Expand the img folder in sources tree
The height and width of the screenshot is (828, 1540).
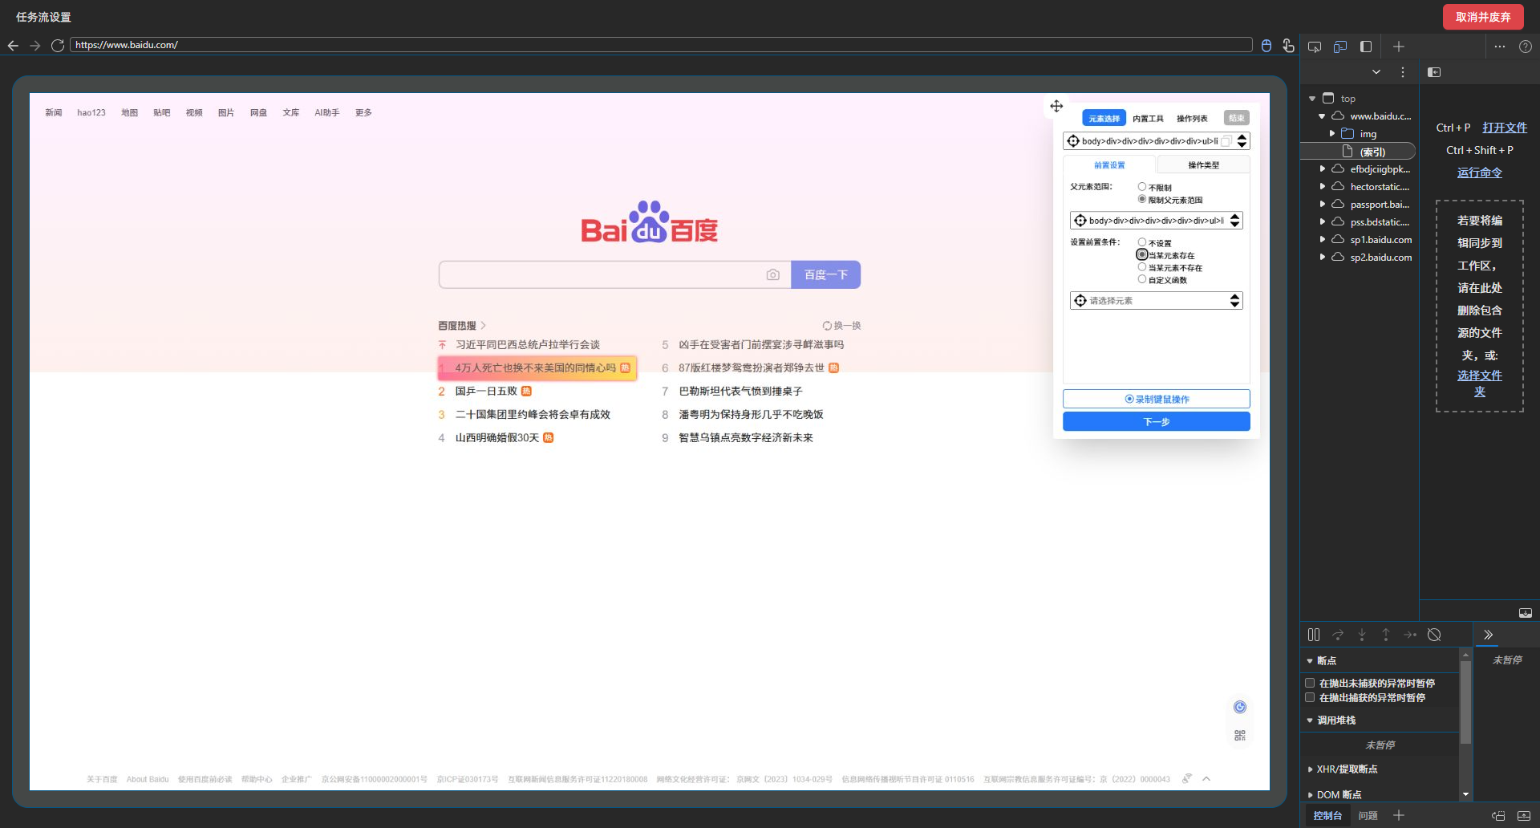point(1332,134)
